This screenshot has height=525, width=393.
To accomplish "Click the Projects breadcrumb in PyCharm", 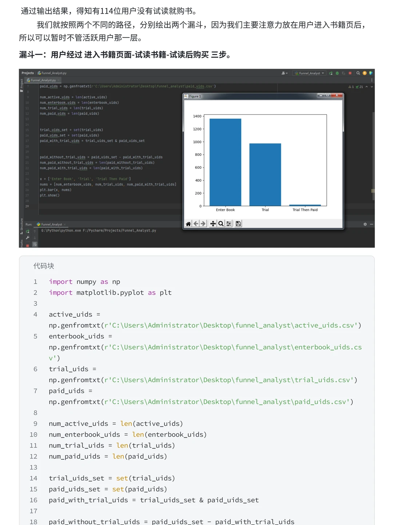I will (28, 73).
